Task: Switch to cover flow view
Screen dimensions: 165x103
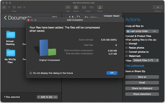Action: click(x=19, y=7)
